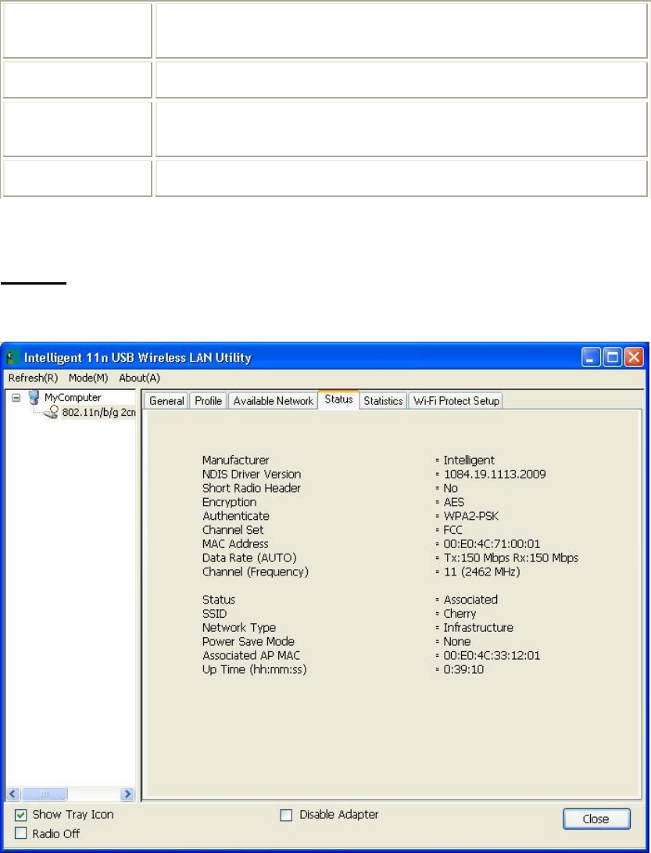Select the 802.11n/b/g wireless adapter icon
This screenshot has width=651, height=853.
click(x=51, y=413)
